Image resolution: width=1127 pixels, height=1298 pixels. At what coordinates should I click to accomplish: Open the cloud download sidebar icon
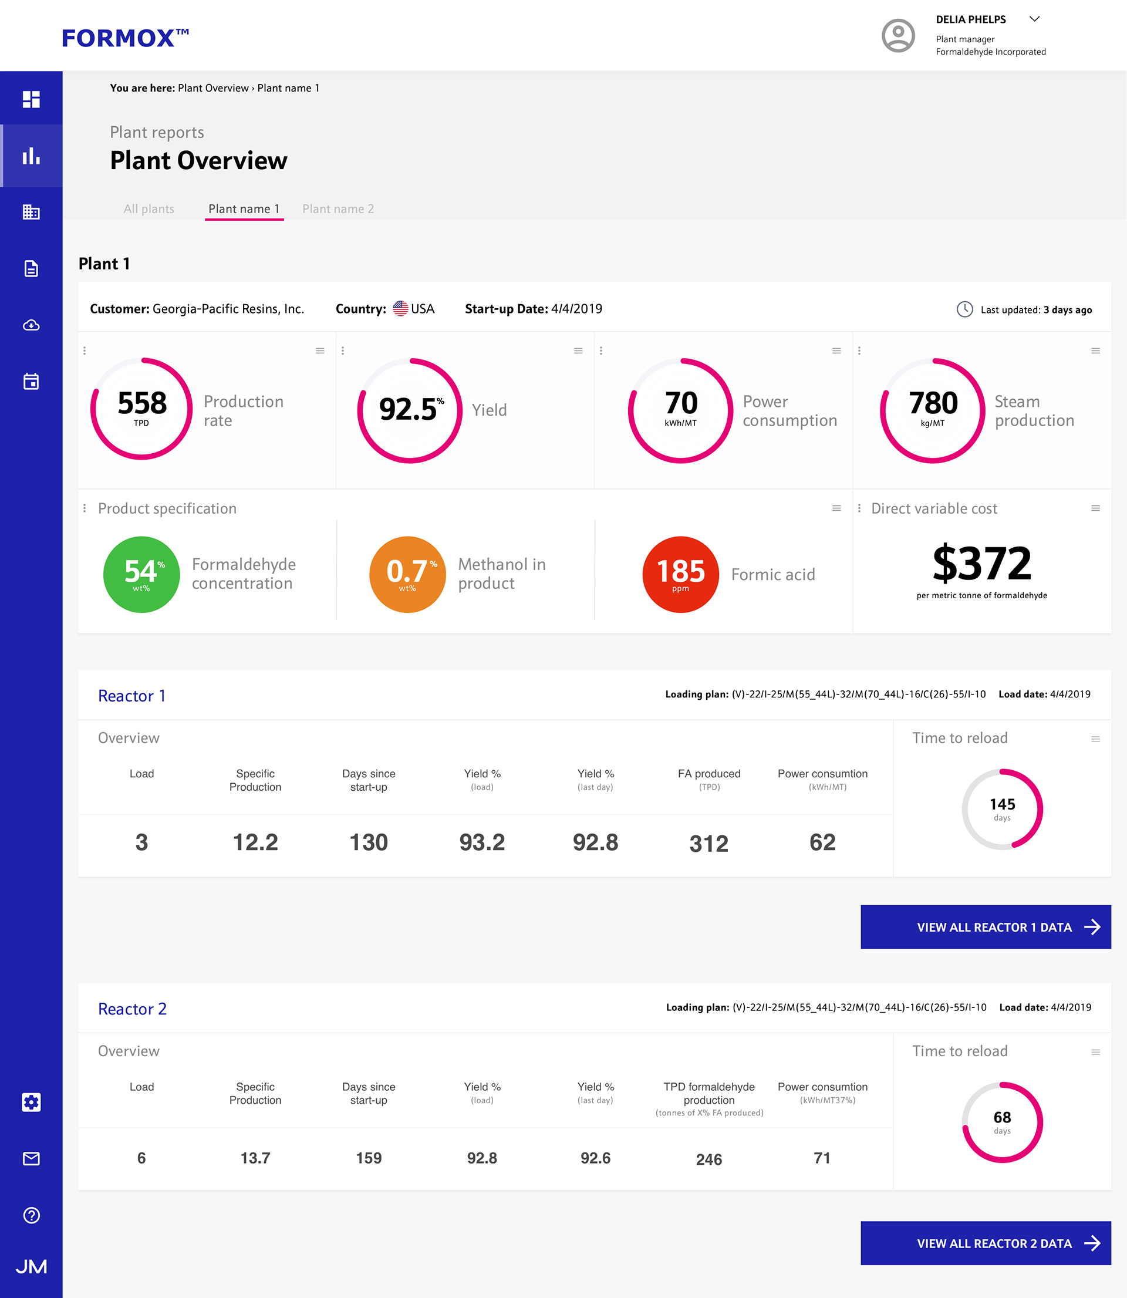coord(31,325)
